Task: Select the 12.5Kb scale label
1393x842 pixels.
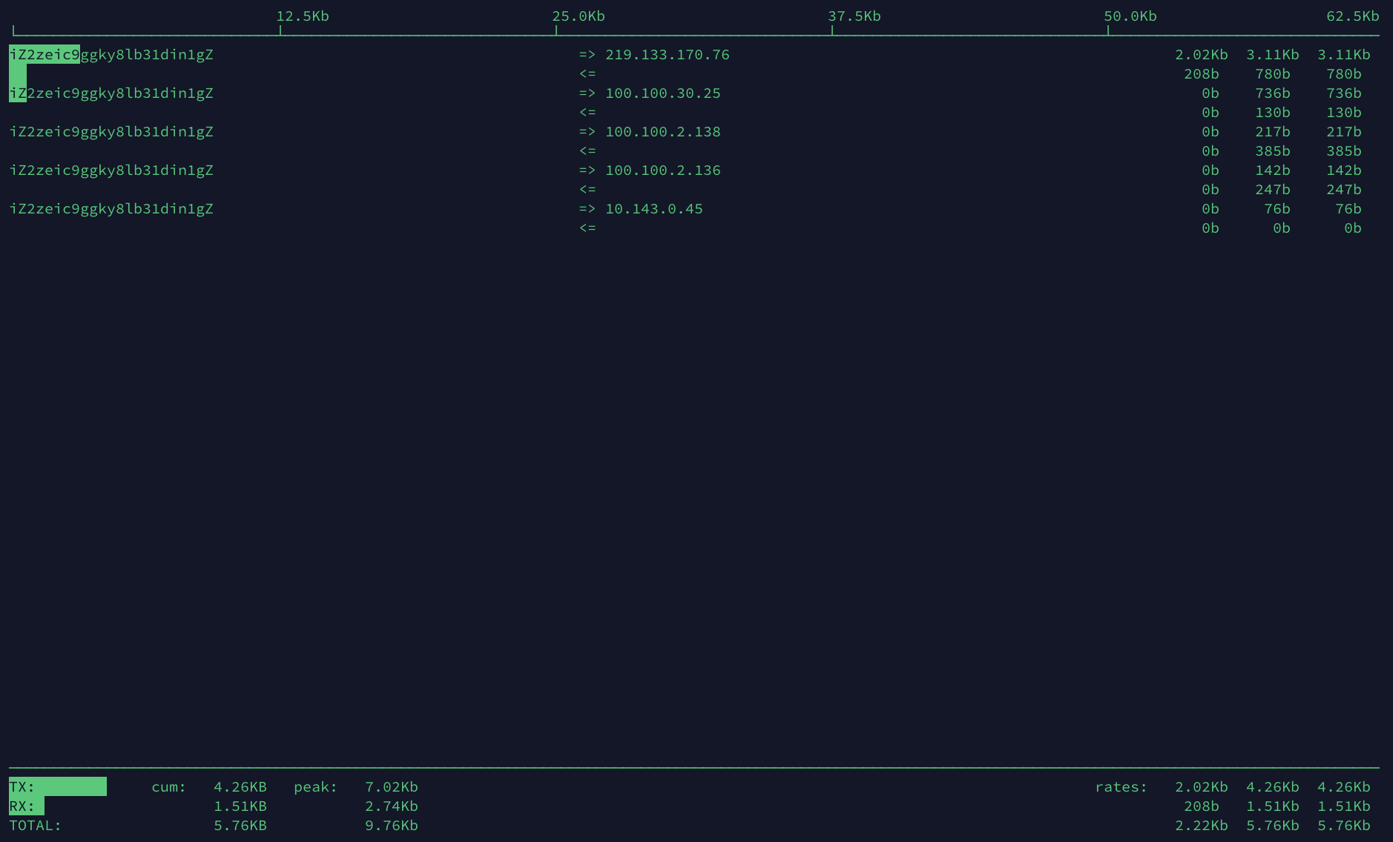Action: (303, 16)
